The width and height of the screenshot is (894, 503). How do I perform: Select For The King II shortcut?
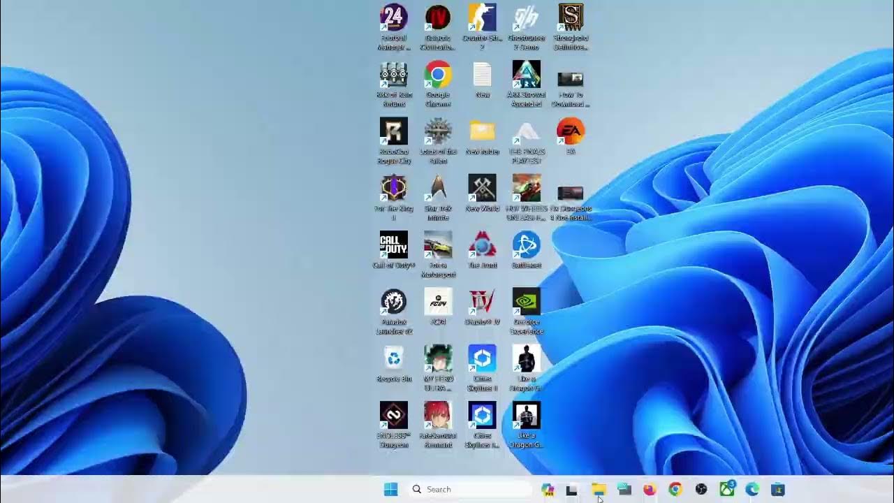(x=394, y=198)
